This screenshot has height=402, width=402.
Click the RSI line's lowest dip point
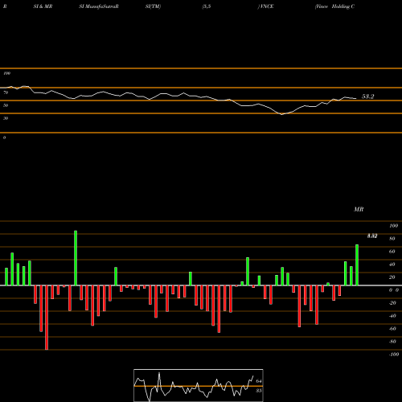(281, 114)
